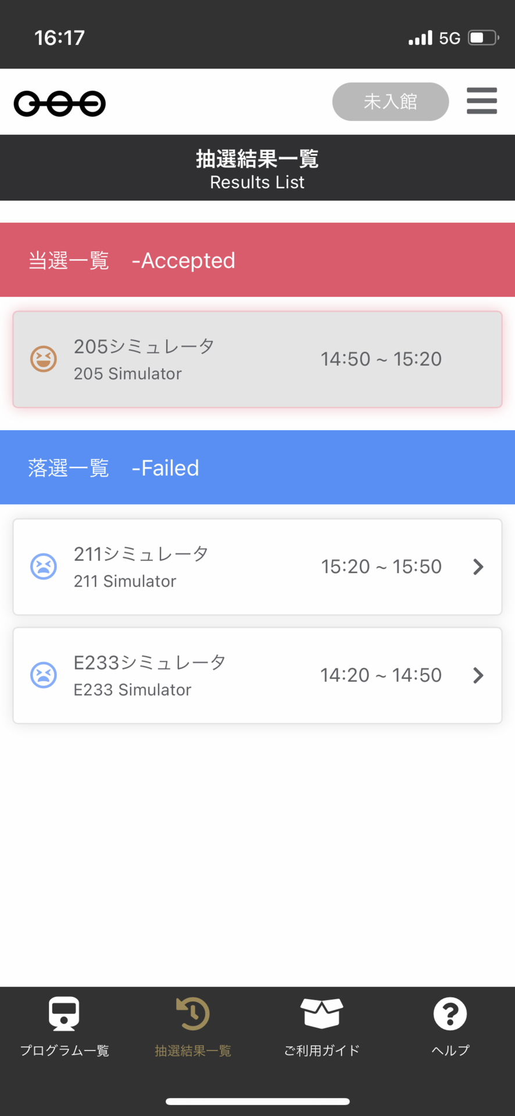
Task: Tap the open box Usage Guide icon
Action: (x=321, y=1014)
